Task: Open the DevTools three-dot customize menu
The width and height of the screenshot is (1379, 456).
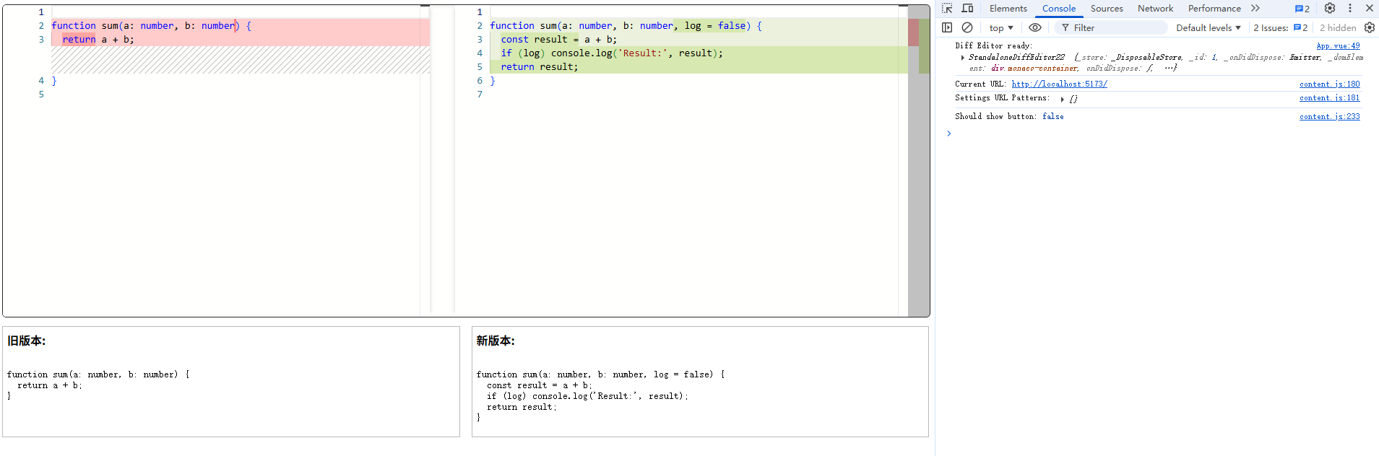Action: click(x=1350, y=9)
